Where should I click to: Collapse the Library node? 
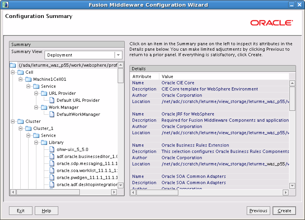click(x=36, y=142)
